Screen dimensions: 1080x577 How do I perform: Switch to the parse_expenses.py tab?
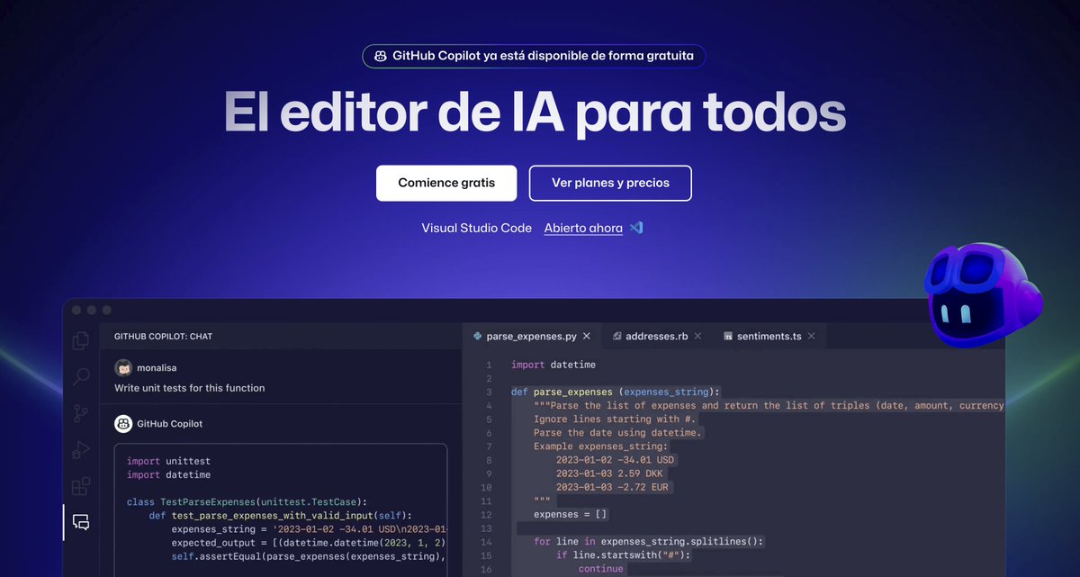tap(531, 336)
